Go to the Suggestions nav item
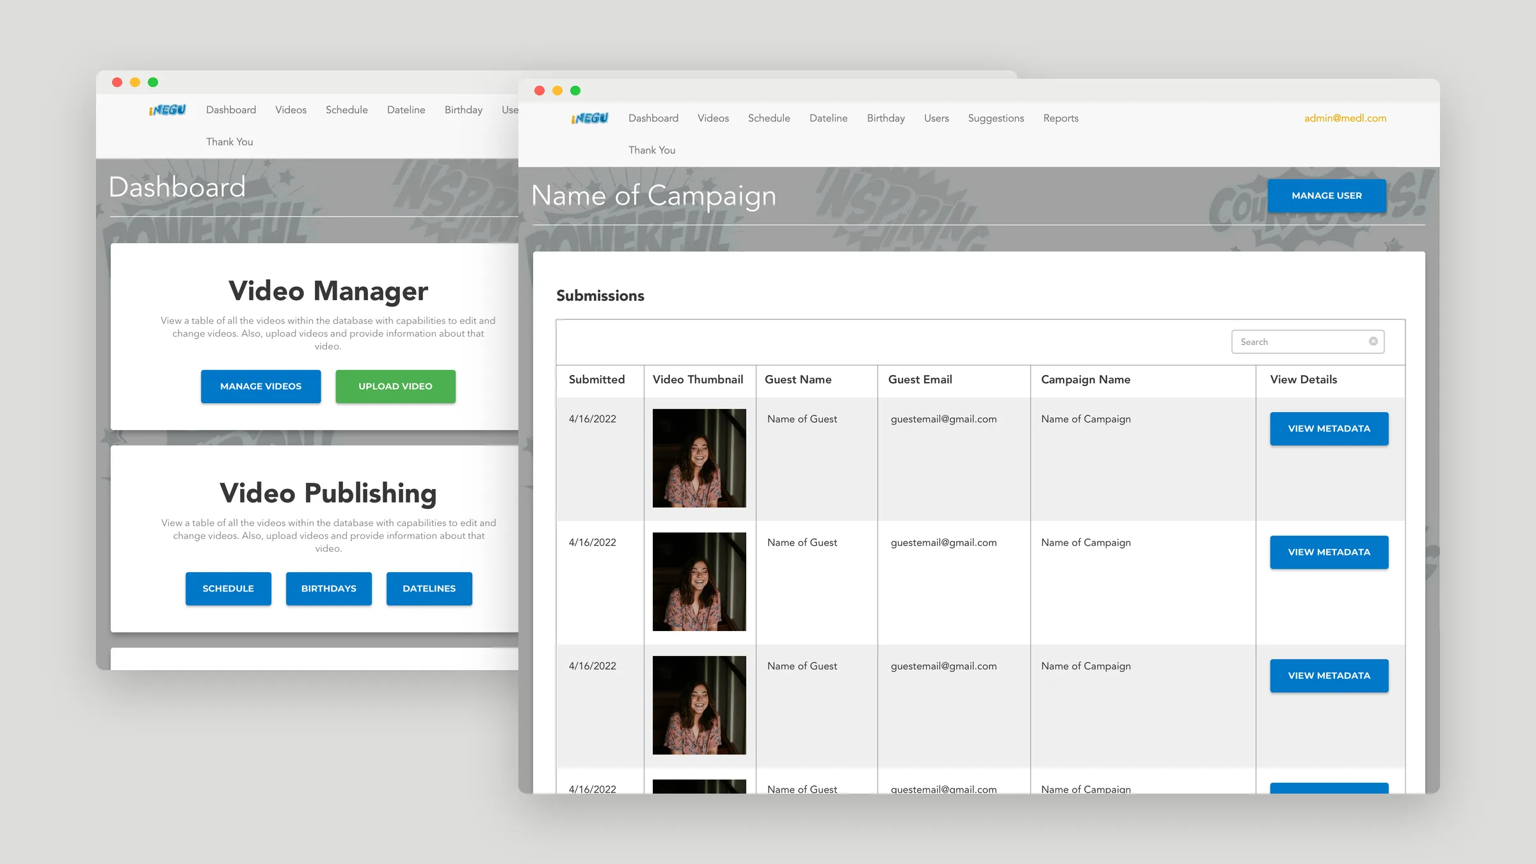1536x864 pixels. tap(996, 118)
